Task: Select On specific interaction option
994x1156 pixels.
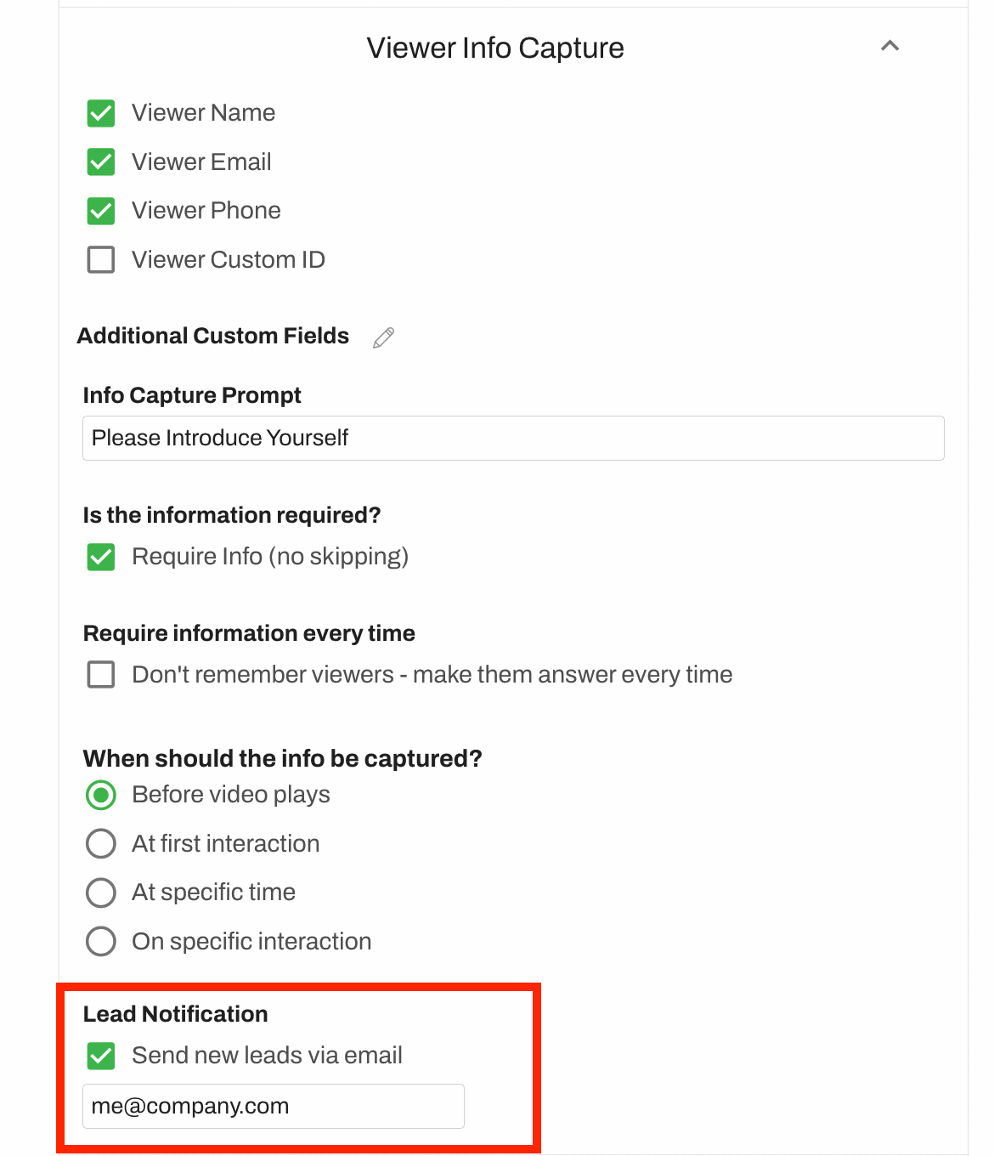Action: [x=101, y=941]
